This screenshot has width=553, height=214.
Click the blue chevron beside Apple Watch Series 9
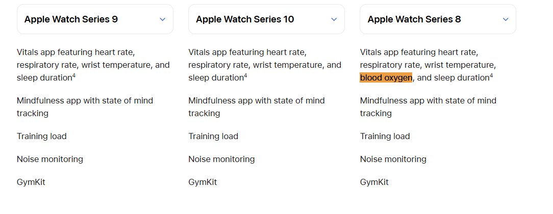point(162,19)
